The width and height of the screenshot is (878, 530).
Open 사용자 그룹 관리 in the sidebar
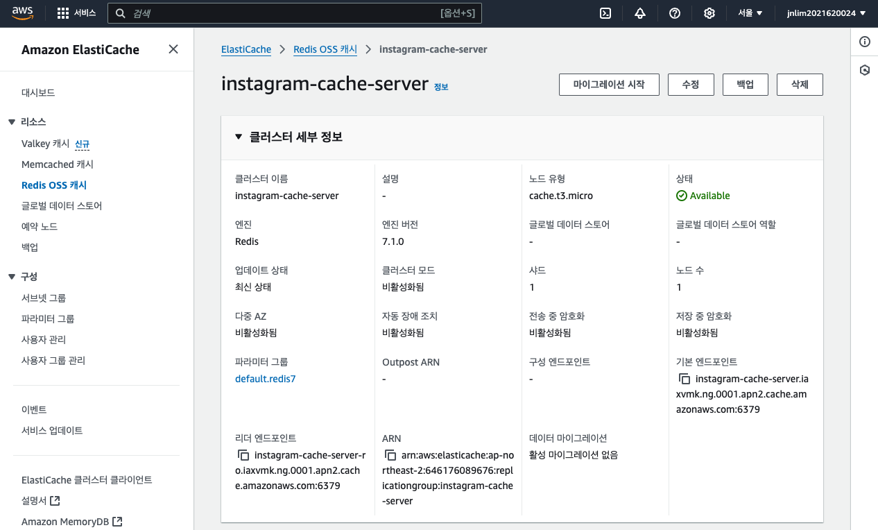(53, 361)
